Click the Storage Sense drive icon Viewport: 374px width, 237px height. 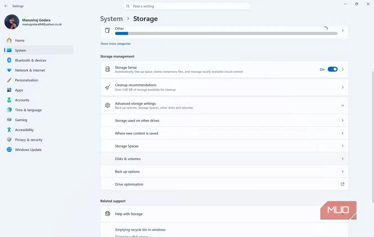click(x=107, y=69)
